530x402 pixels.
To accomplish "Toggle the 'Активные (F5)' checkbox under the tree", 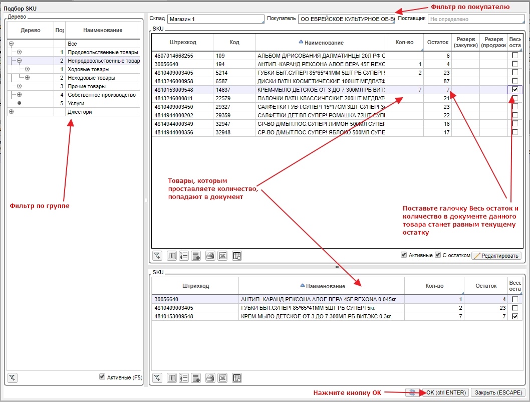I will 102,377.
